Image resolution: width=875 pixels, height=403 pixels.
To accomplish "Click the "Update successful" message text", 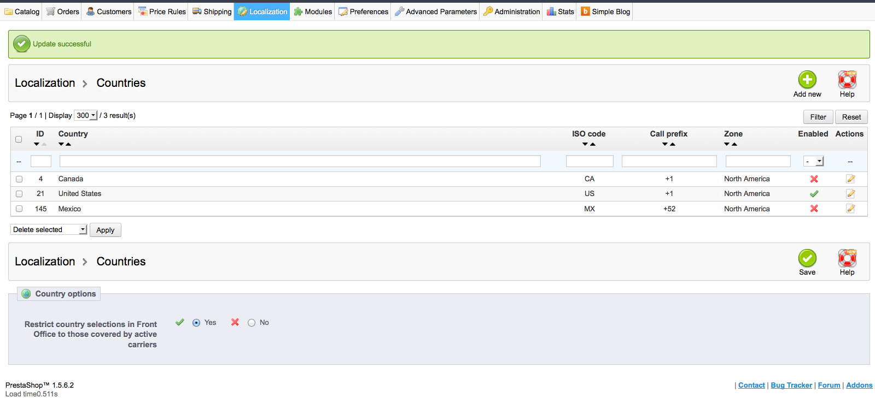I will [62, 44].
